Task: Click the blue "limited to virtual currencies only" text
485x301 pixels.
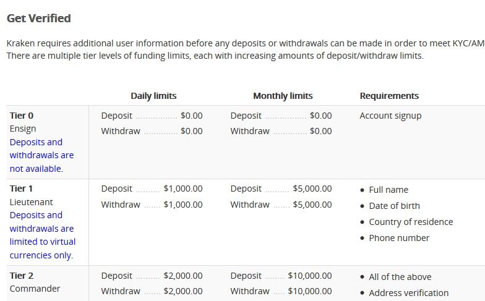Action: click(x=41, y=242)
